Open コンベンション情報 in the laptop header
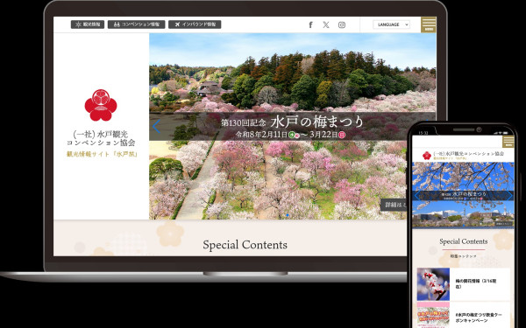The width and height of the screenshot is (526, 328). [136, 24]
